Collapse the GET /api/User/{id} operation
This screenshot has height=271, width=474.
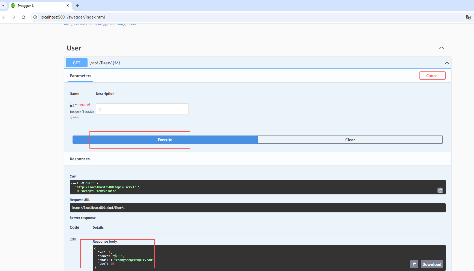(x=447, y=63)
